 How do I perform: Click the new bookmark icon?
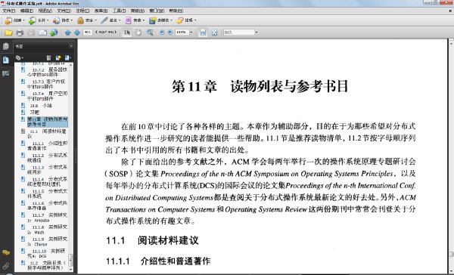click(x=58, y=58)
